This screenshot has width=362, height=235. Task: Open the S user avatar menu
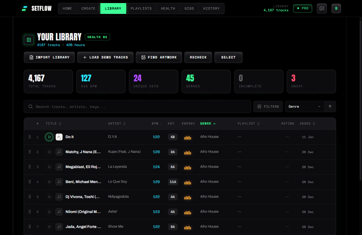coord(336,8)
